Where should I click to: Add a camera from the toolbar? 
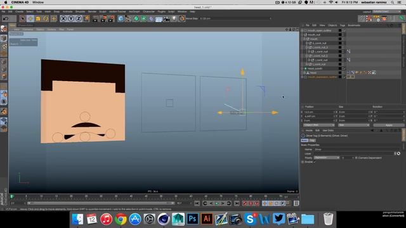tap(166, 18)
